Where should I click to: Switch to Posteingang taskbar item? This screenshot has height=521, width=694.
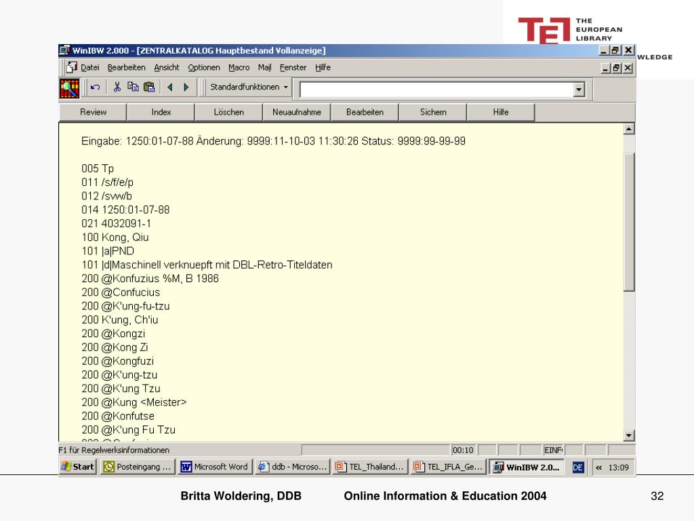coord(138,467)
